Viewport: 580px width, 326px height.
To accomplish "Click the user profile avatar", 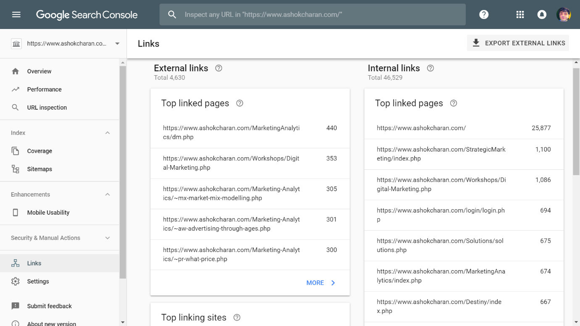I will click(563, 15).
